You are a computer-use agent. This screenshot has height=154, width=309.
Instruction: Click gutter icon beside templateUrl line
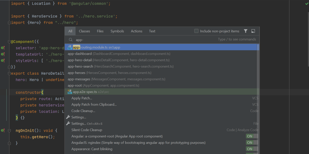[3, 54]
